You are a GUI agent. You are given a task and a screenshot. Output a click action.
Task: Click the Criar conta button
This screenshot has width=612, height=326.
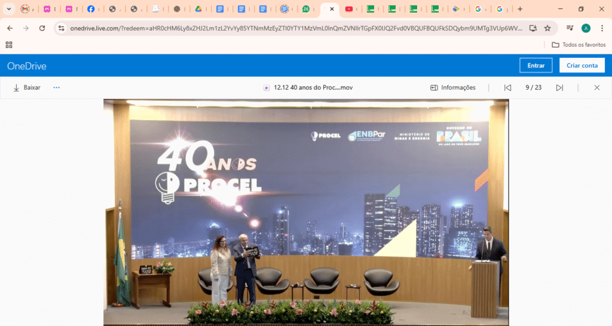coord(582,66)
